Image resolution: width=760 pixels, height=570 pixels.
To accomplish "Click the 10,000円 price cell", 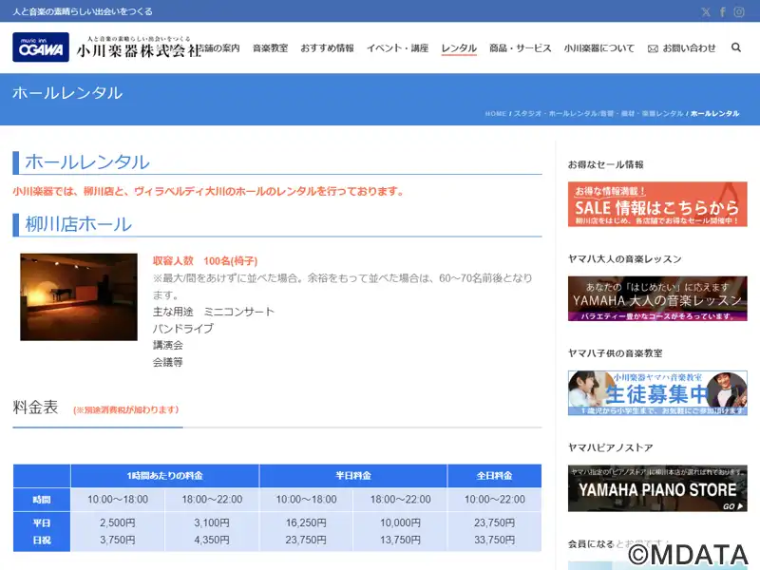I will pos(400,523).
